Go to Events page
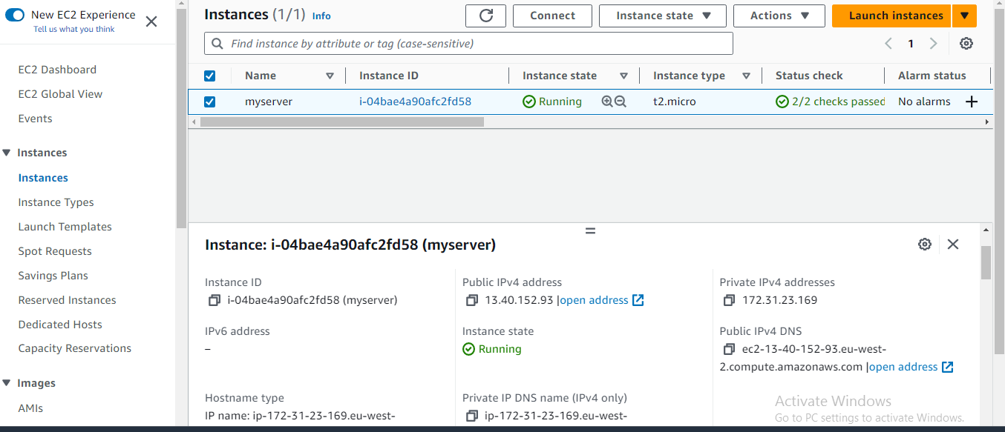Screen dimensions: 1005x432 [x=35, y=119]
